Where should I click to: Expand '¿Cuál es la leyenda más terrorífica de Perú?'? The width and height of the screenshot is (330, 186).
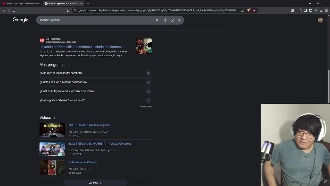coord(95,91)
